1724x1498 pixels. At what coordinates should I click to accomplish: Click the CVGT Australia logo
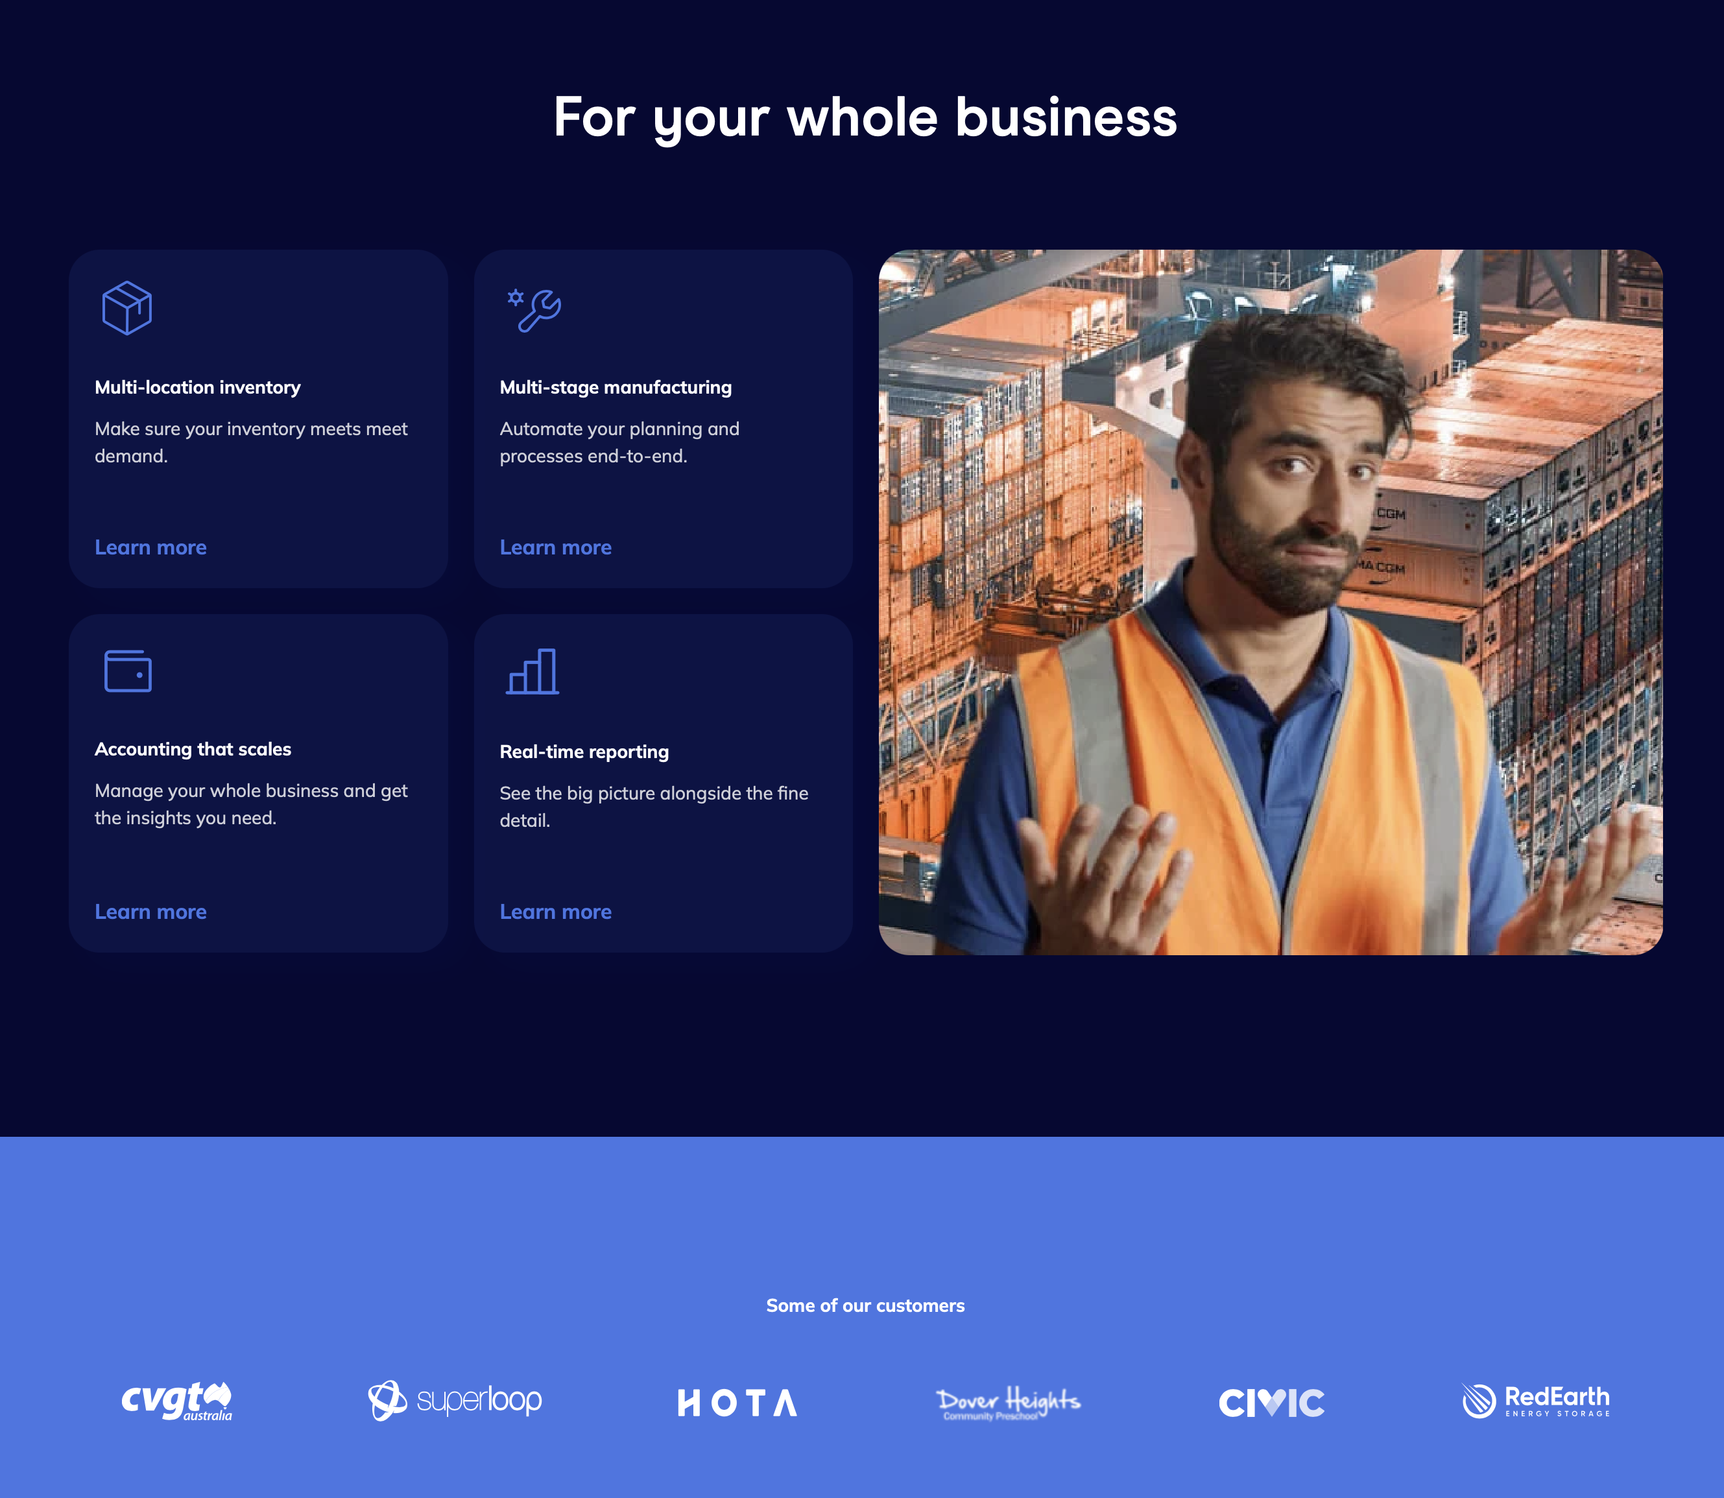176,1401
